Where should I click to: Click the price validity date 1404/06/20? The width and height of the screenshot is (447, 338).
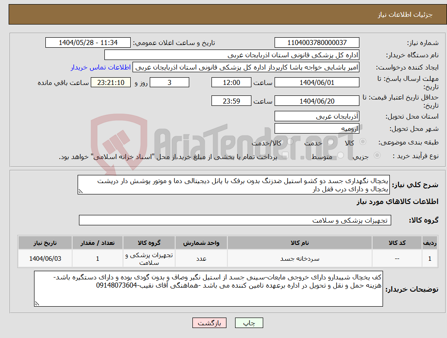[317, 101]
